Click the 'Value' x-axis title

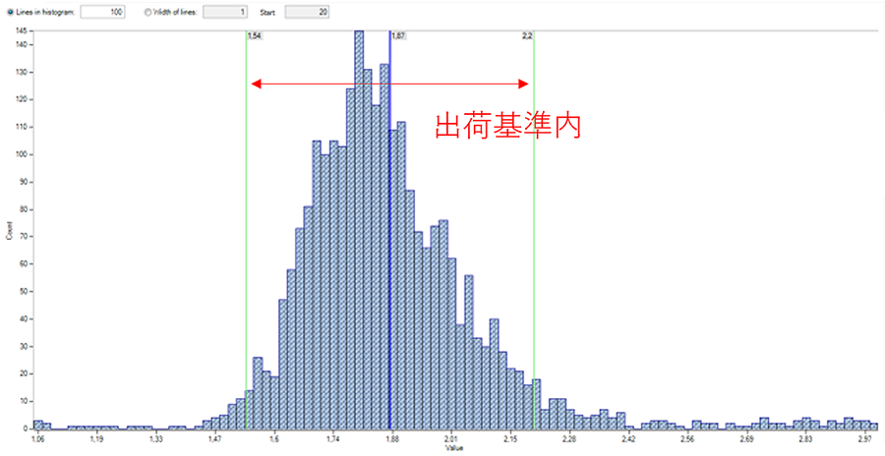454,448
